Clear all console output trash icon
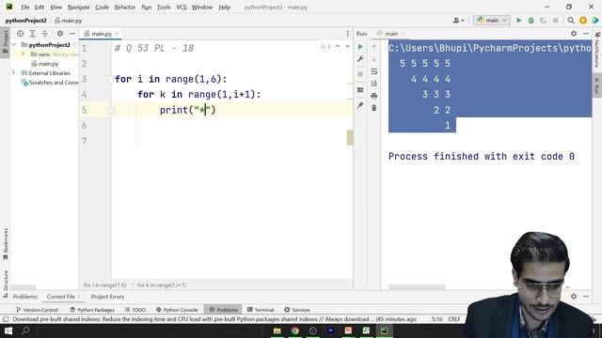This screenshot has width=602, height=338. coord(374,108)
